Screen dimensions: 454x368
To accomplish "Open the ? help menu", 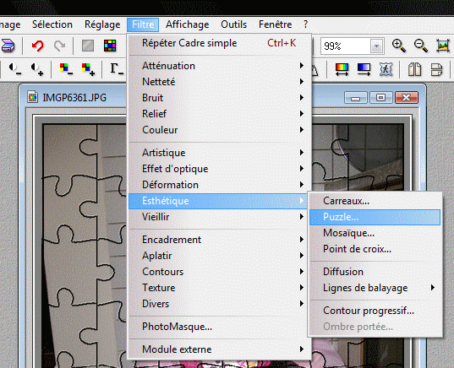I will click(x=305, y=24).
